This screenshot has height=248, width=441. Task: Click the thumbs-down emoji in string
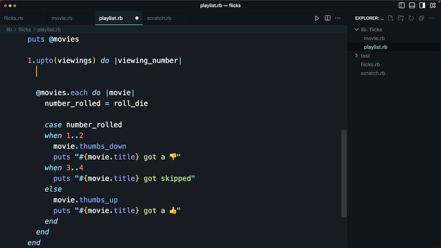point(173,157)
